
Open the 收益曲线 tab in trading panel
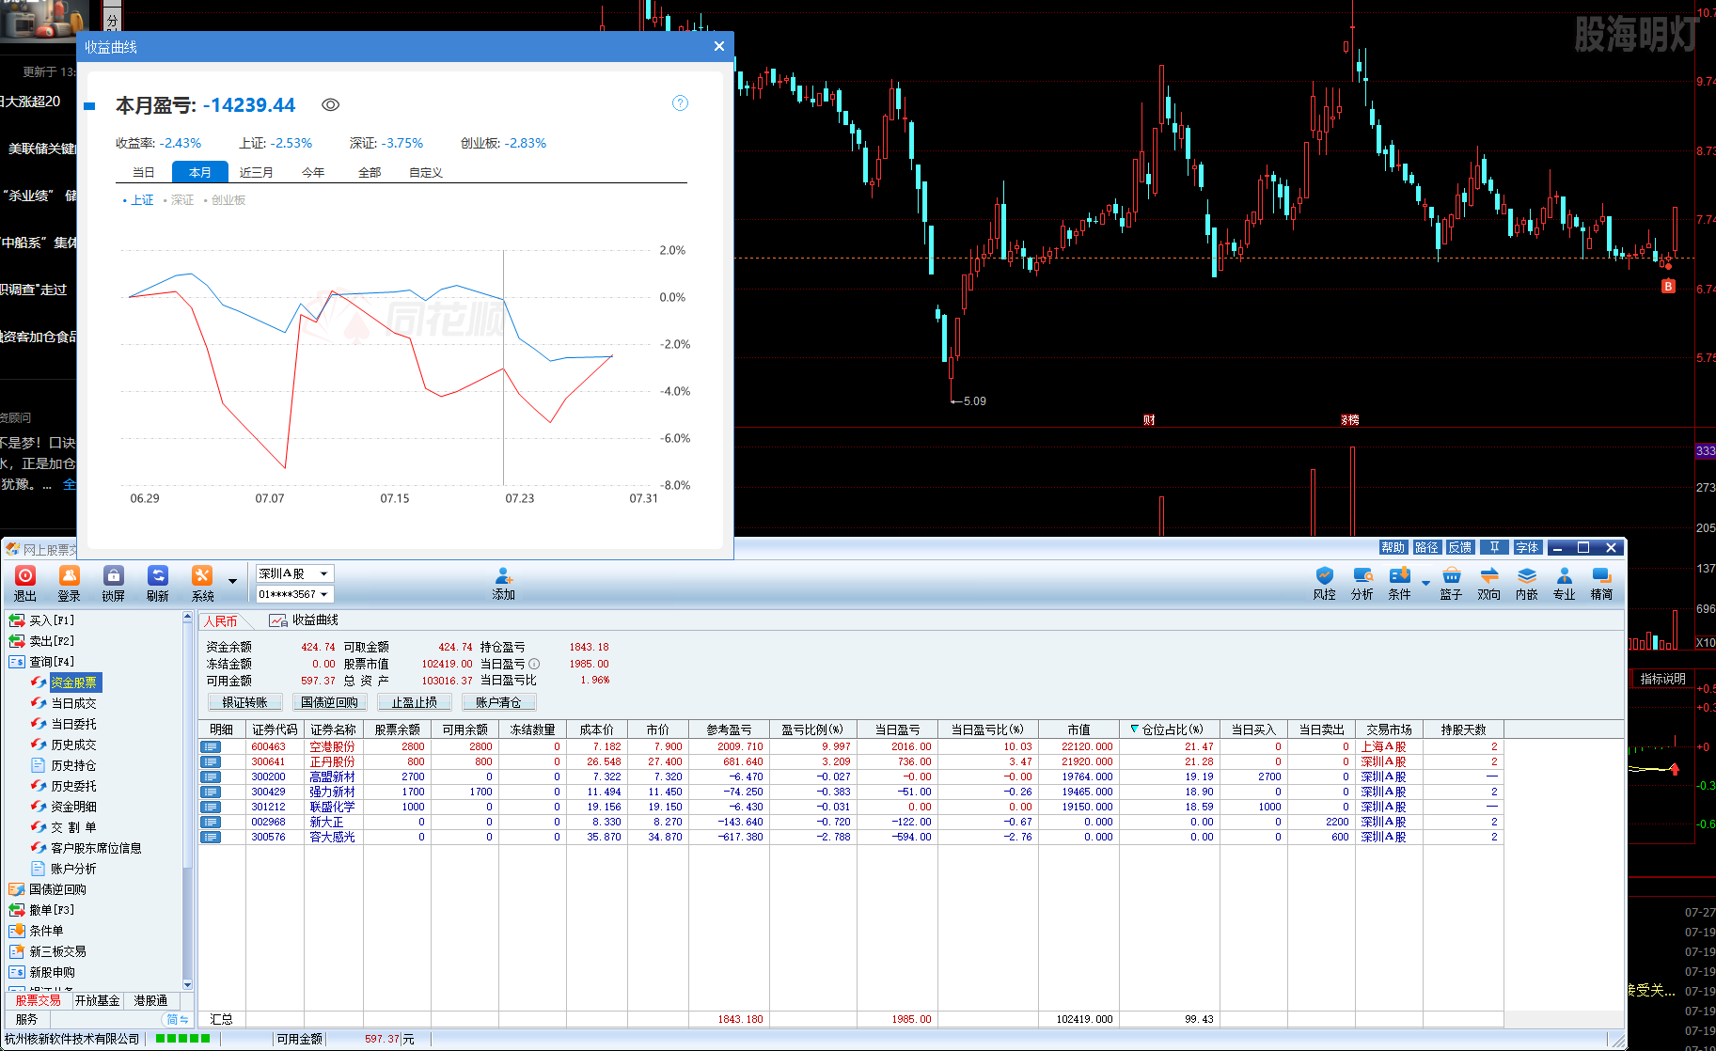click(304, 620)
